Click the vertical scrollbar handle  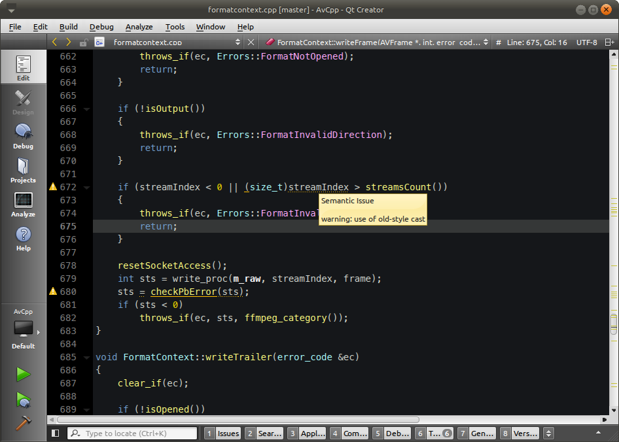pos(614,324)
